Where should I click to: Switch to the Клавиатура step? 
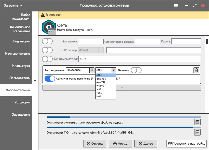[21, 66]
